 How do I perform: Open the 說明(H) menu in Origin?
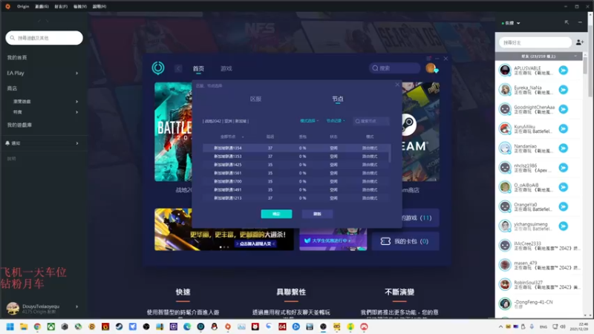99,7
